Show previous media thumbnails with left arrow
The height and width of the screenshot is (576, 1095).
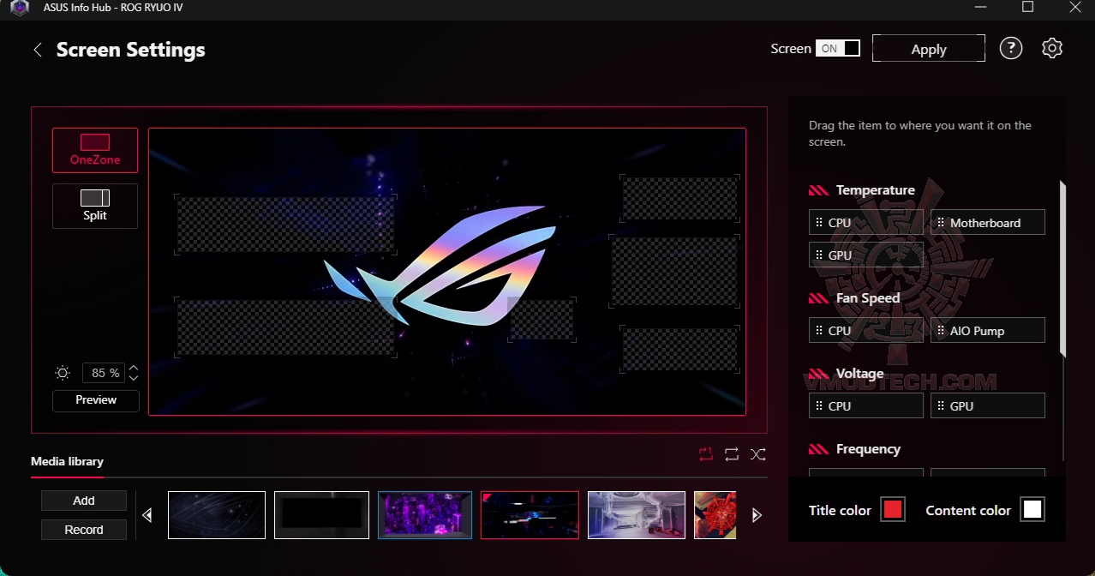(147, 515)
